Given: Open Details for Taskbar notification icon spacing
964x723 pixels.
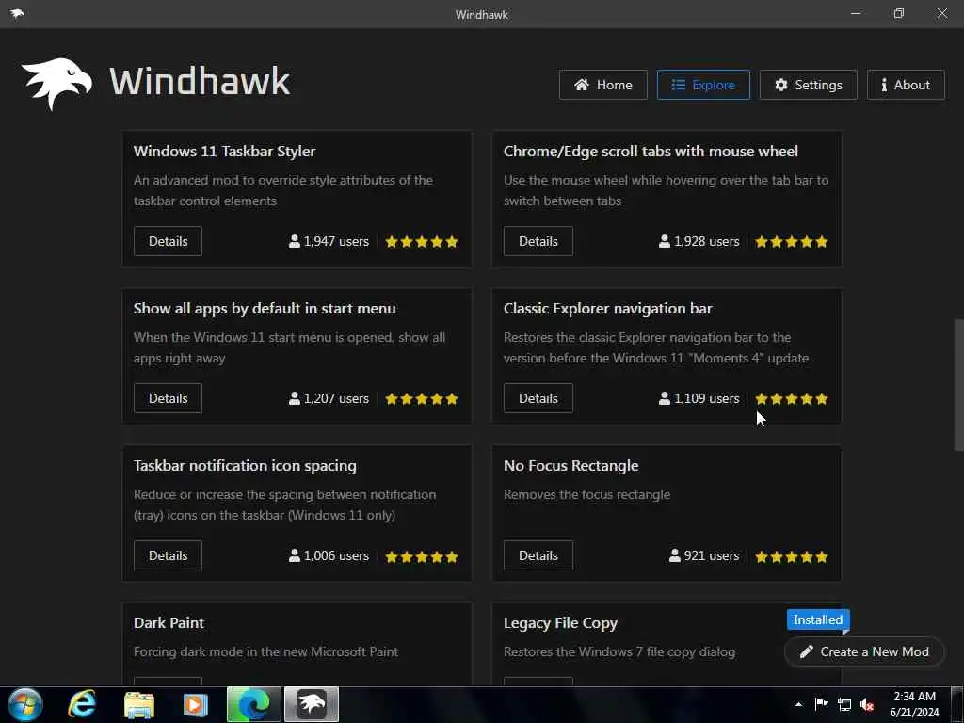Looking at the screenshot, I should coord(168,555).
